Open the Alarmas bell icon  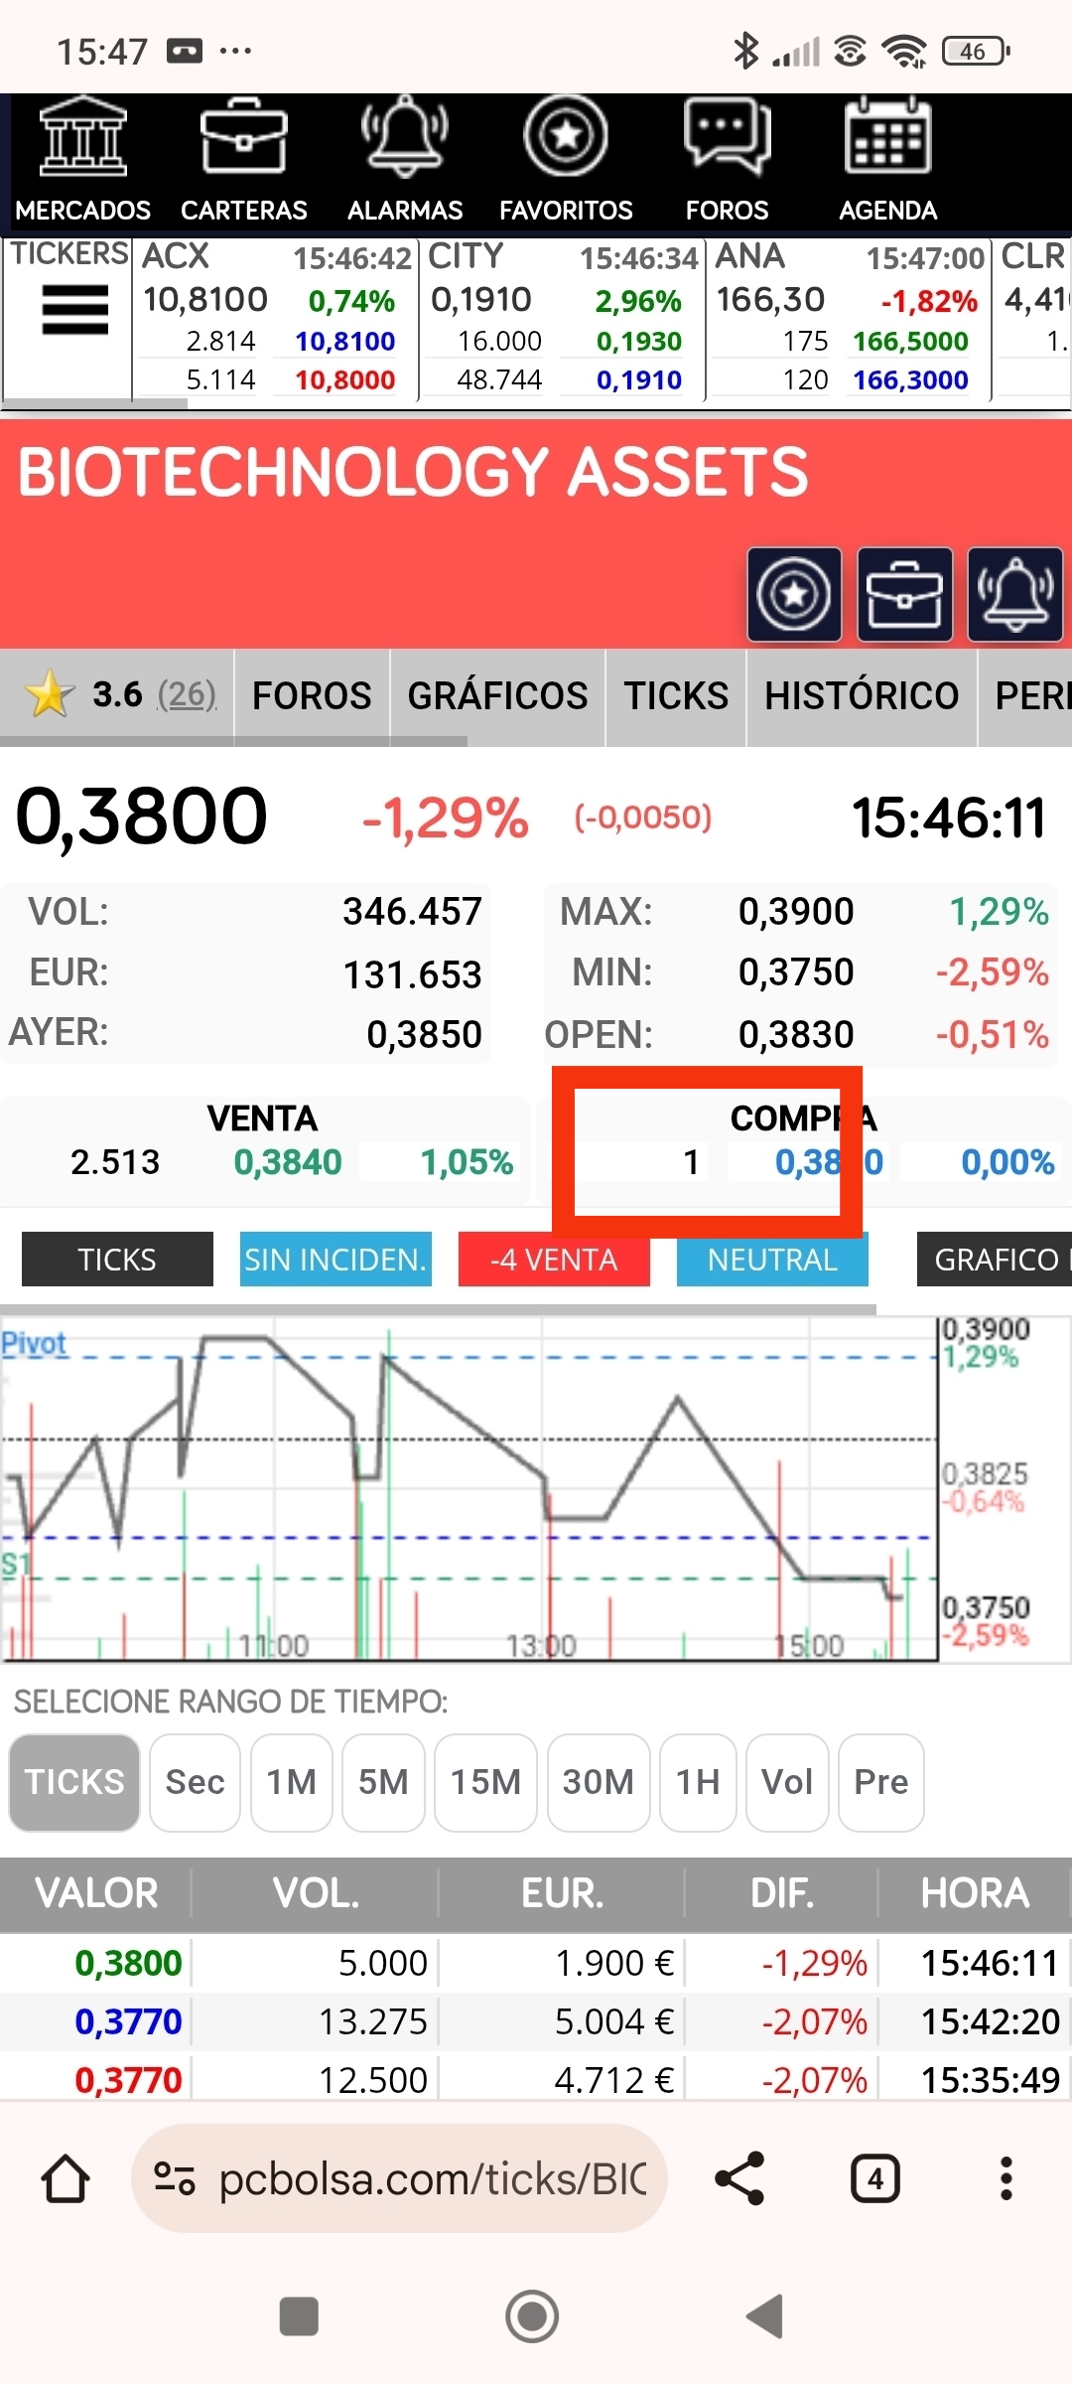click(405, 136)
